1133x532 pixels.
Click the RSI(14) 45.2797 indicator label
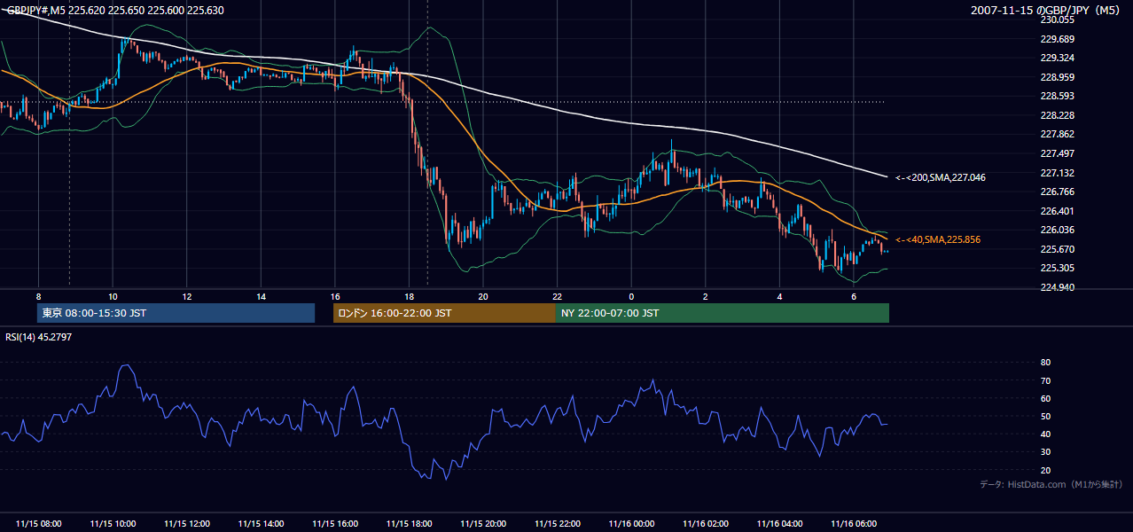pyautogui.click(x=39, y=337)
